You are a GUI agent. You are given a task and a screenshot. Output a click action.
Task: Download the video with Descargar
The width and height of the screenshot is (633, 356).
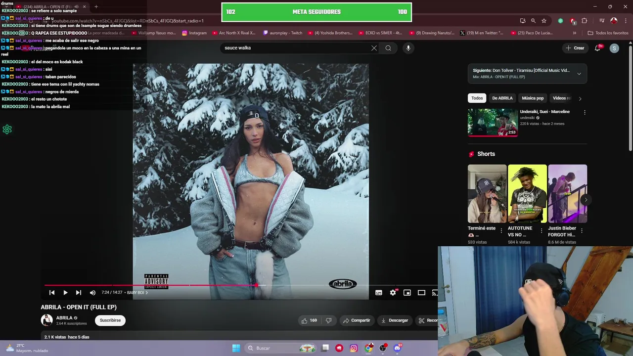point(395,320)
